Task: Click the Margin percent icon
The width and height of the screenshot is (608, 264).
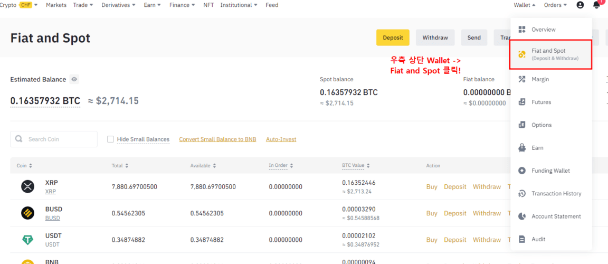Action: [x=522, y=79]
